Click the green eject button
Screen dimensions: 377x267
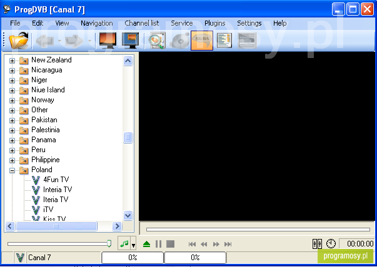[146, 244]
